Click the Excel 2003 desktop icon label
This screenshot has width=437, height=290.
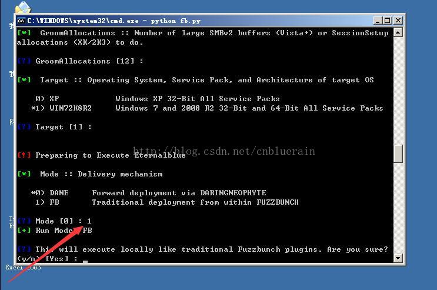pyautogui.click(x=24, y=268)
